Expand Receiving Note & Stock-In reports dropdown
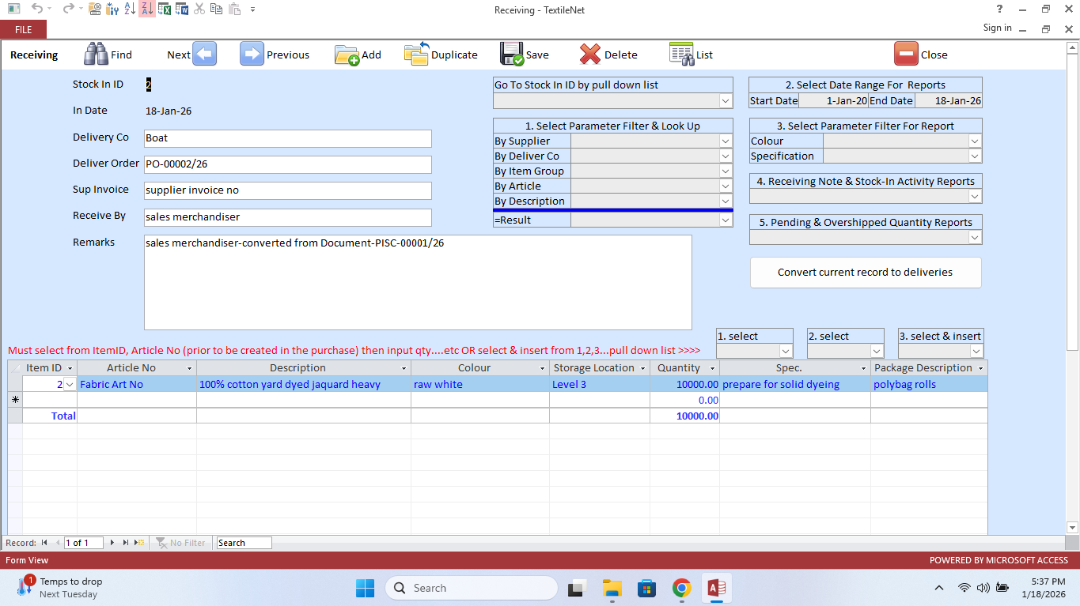1080x606 pixels. (975, 197)
